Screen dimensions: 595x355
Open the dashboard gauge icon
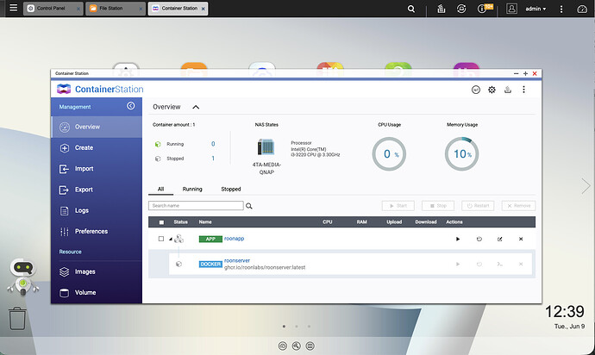(x=582, y=9)
